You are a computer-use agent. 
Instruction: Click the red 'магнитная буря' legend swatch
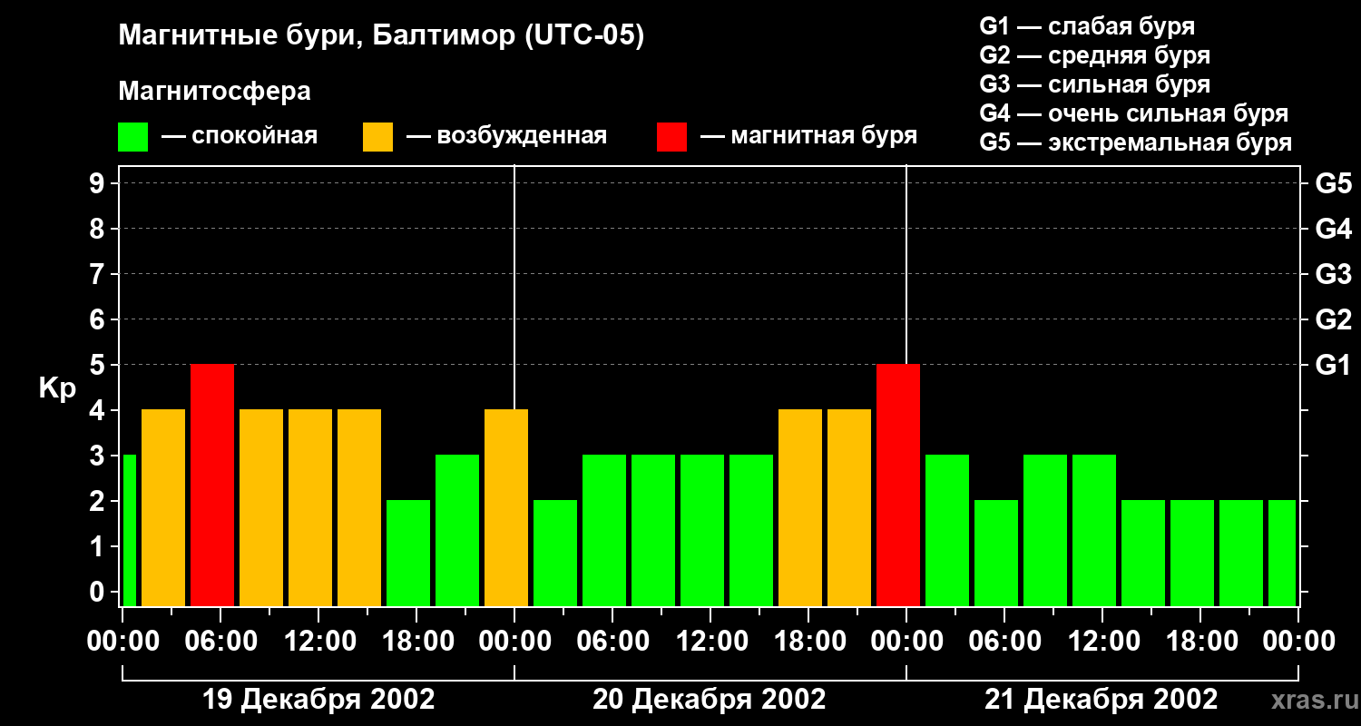[671, 137]
